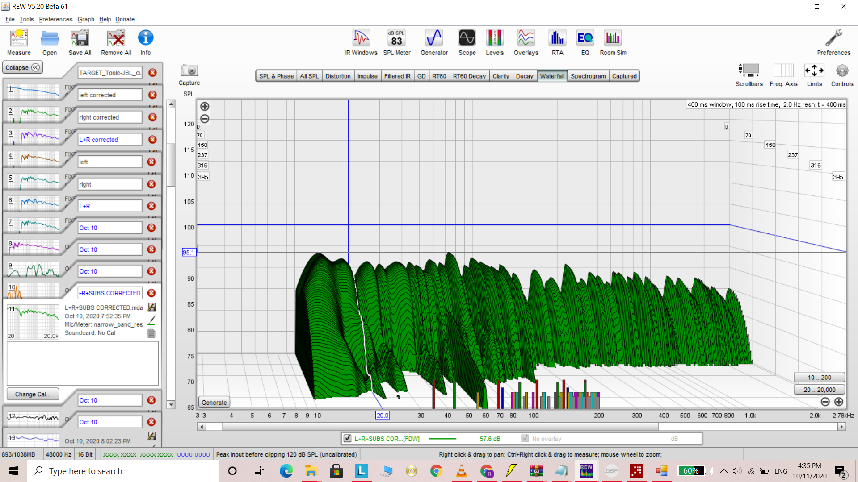Open the Room Sim tool
Screen dimensions: 858x482
pyautogui.click(x=613, y=42)
